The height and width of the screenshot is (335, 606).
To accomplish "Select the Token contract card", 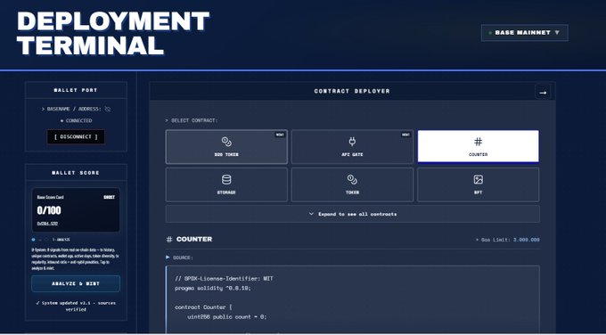I will point(352,184).
